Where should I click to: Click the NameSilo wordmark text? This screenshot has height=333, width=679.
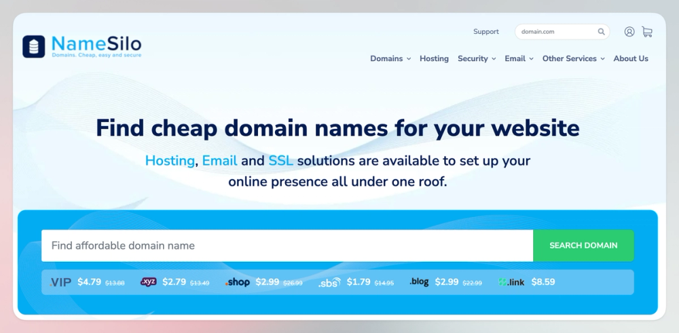point(96,43)
